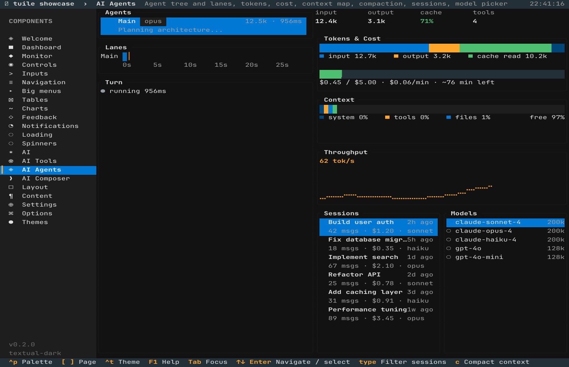This screenshot has height=367, width=569.
Task: Open the 'Refactor API' session
Action: pos(378,279)
